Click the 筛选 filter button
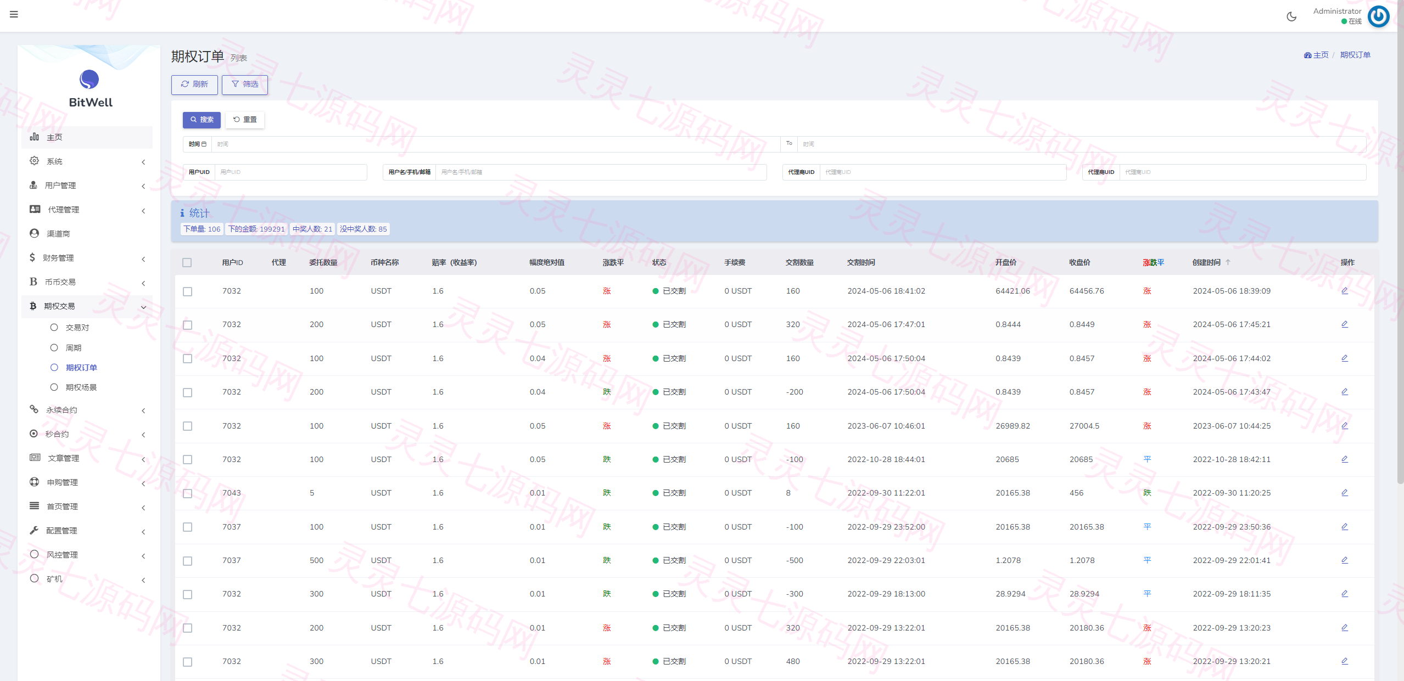This screenshot has height=681, width=1404. coord(245,85)
